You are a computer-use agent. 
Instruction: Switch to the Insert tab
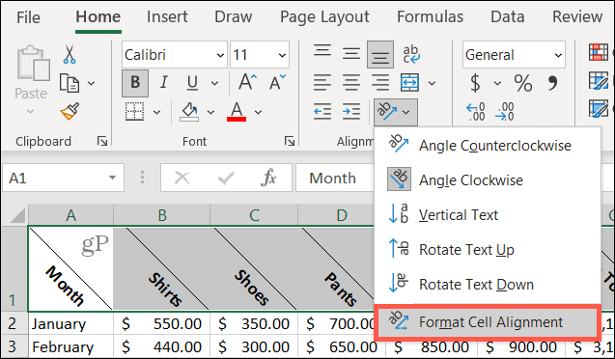click(x=167, y=16)
